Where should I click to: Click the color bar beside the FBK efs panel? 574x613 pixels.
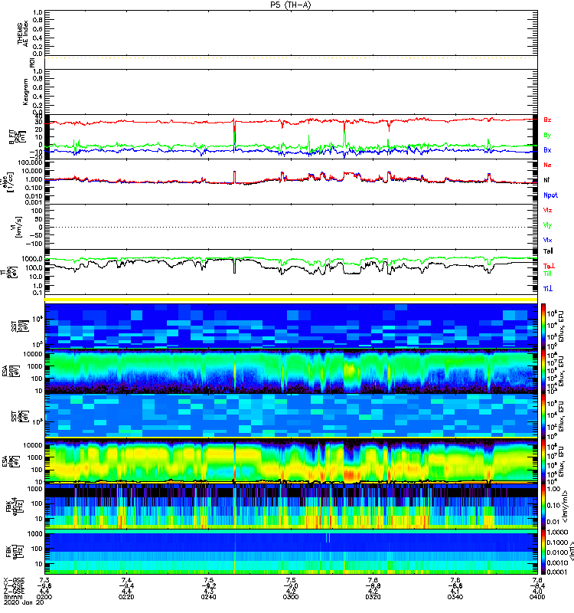point(543,506)
